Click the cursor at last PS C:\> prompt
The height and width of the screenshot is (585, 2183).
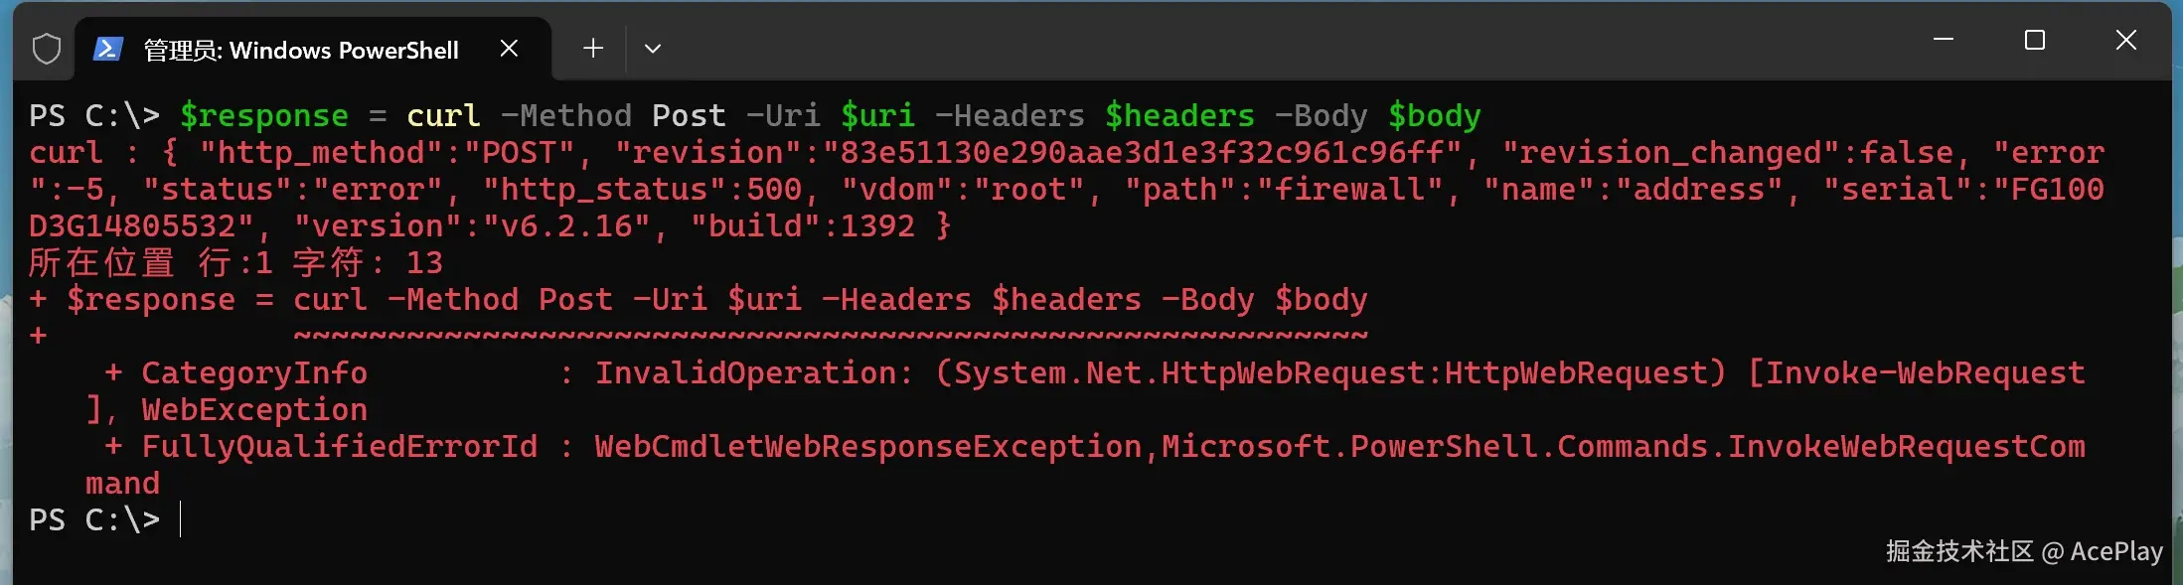(x=180, y=519)
